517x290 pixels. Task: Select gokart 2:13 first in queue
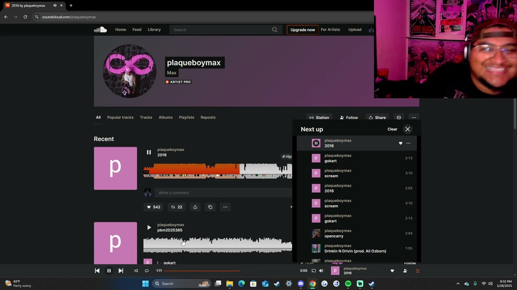tap(357, 158)
